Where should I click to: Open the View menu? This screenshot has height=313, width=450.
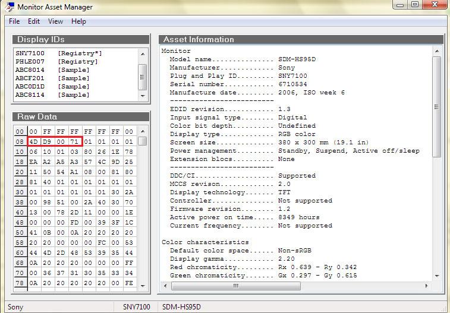[55, 21]
